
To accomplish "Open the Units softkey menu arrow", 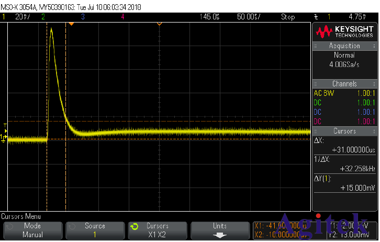I will [x=220, y=235].
